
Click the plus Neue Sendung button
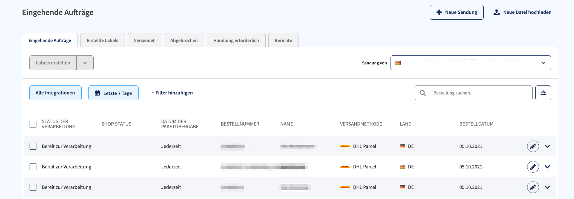click(457, 12)
